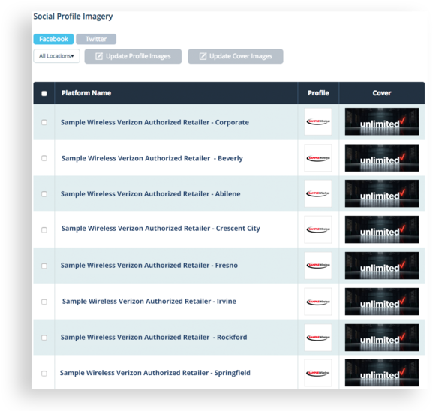Expand the All Locations dropdown
Image resolution: width=433 pixels, height=411 pixels.
pyautogui.click(x=56, y=56)
